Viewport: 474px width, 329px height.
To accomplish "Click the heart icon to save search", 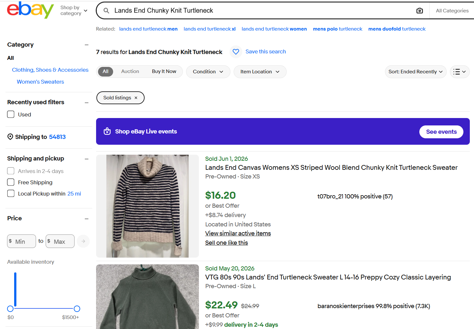I will [x=236, y=52].
